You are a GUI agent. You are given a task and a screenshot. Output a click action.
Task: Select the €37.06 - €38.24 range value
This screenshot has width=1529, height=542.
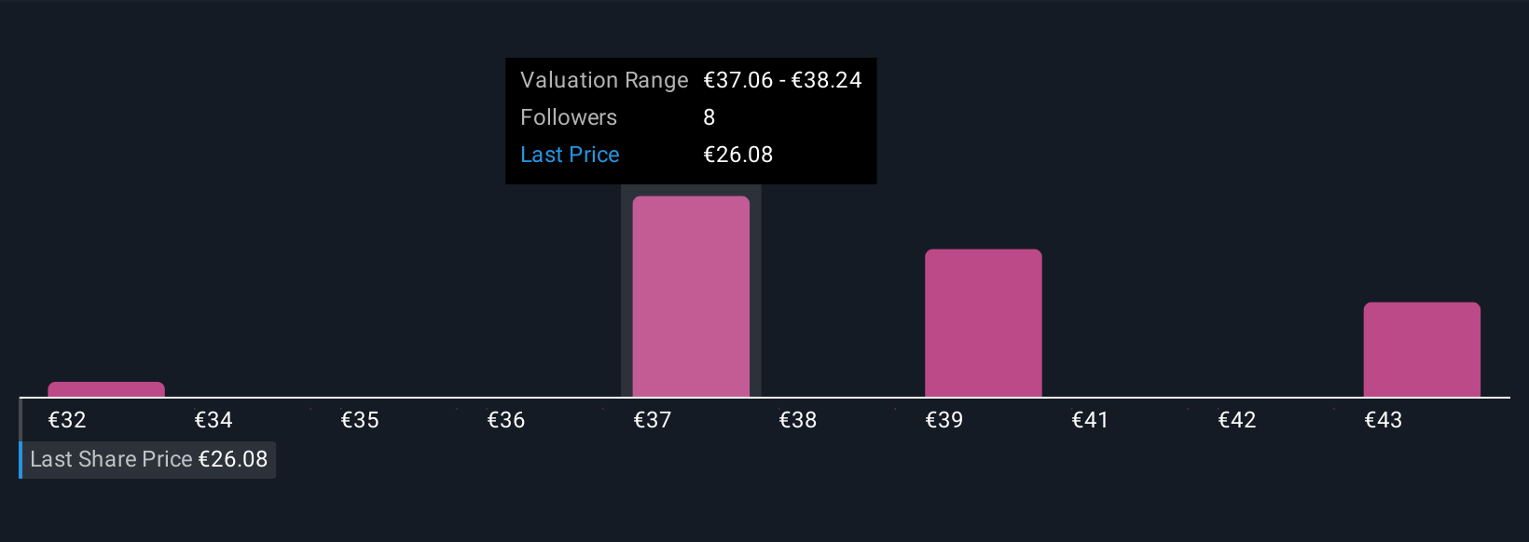pyautogui.click(x=782, y=80)
